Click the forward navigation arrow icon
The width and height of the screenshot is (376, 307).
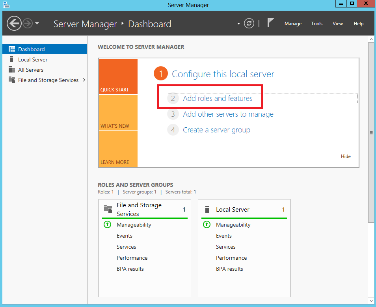pyautogui.click(x=28, y=24)
